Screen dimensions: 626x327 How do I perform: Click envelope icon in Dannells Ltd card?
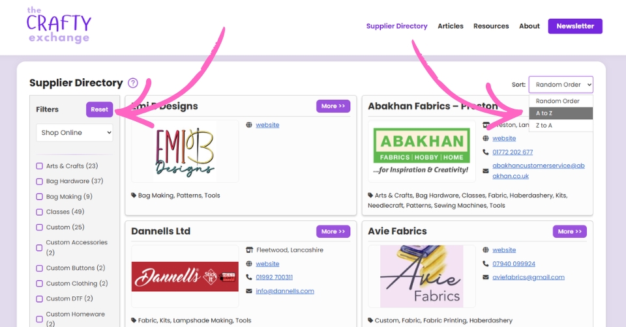click(x=249, y=291)
